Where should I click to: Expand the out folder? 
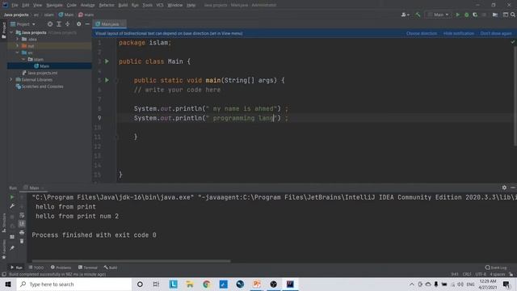click(18, 46)
